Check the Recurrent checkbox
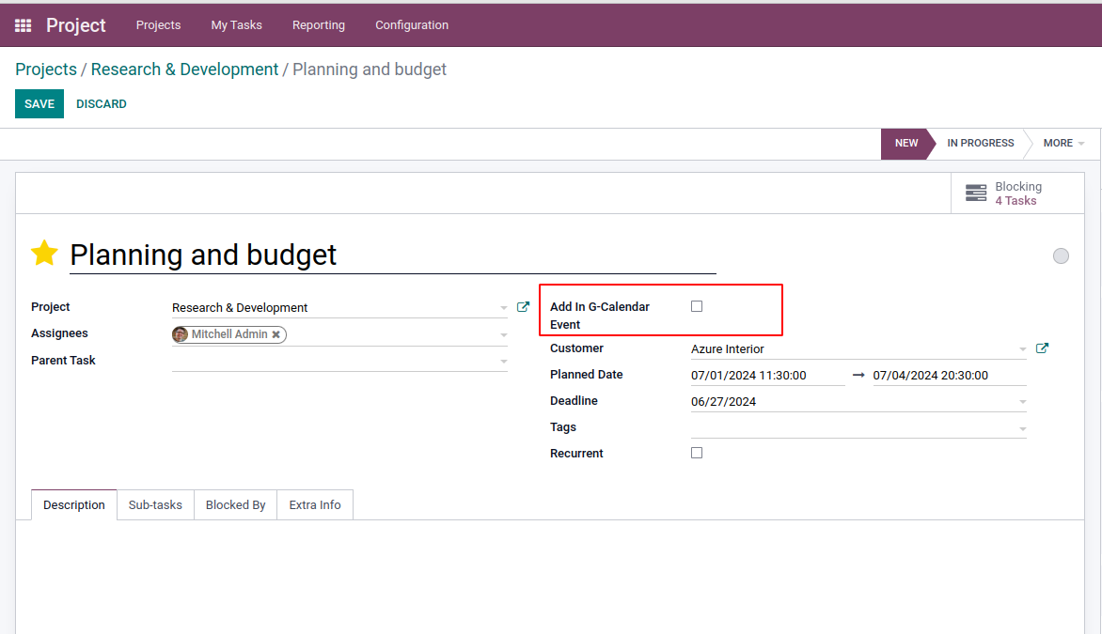The height and width of the screenshot is (634, 1102). pyautogui.click(x=697, y=453)
